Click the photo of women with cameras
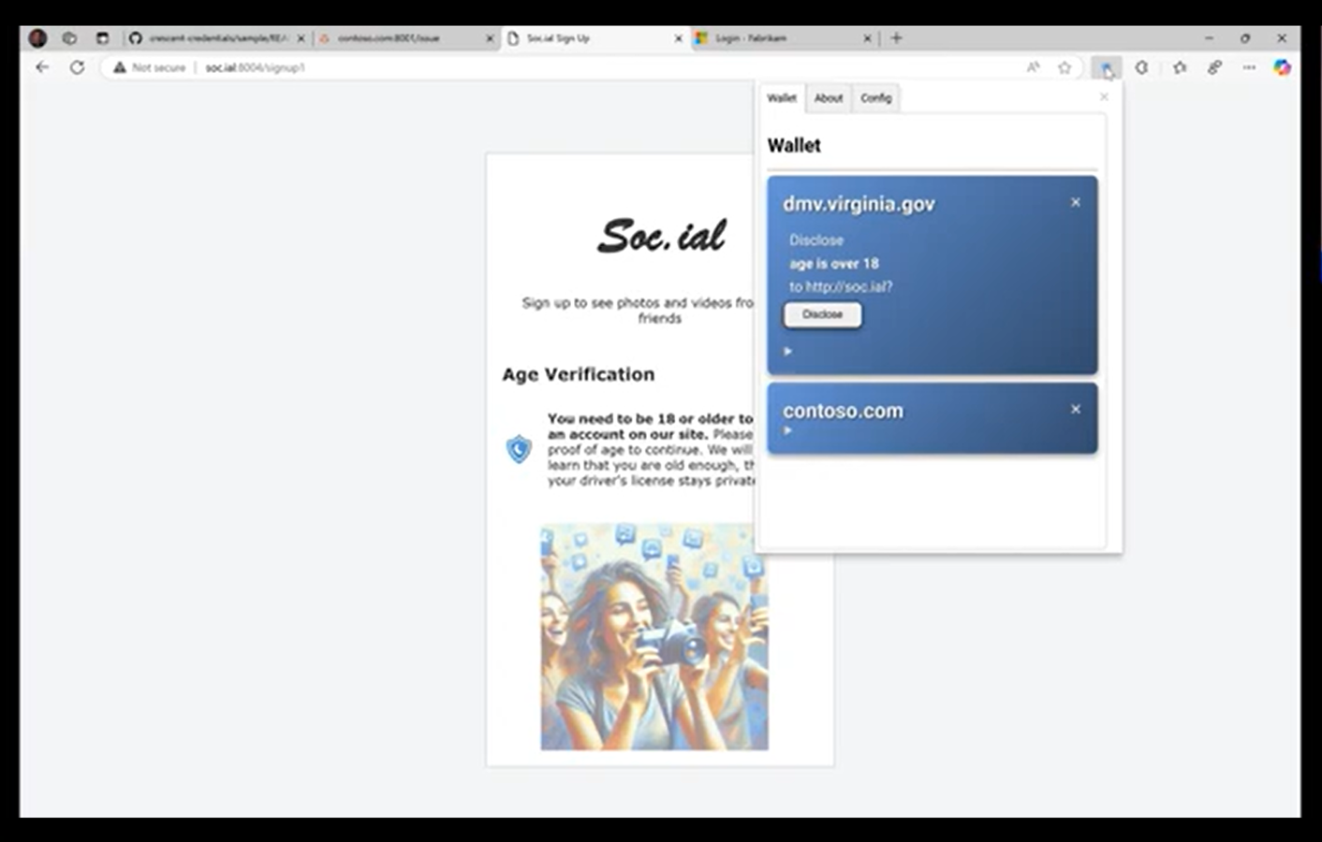The image size is (1322, 842). click(654, 636)
